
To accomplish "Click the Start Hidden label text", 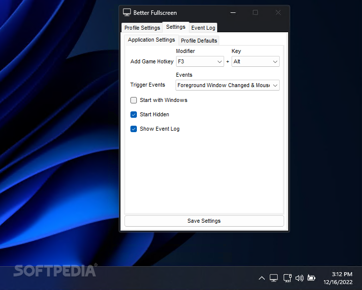I will 154,114.
